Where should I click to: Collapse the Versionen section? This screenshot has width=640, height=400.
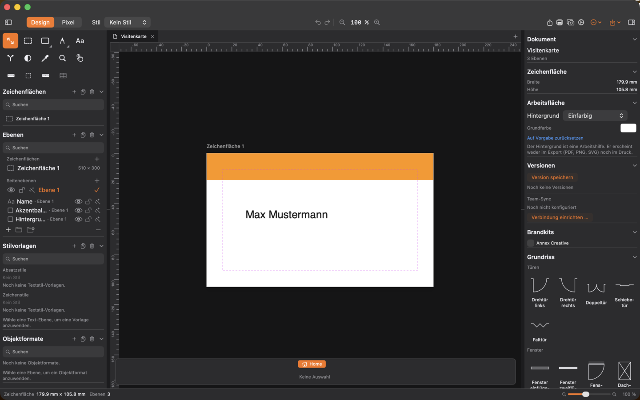tap(635, 165)
